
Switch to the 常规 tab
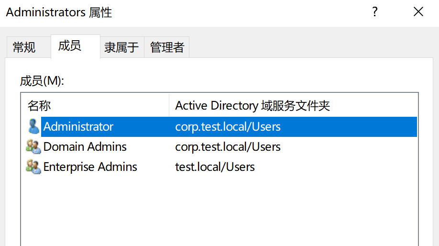[x=24, y=47]
